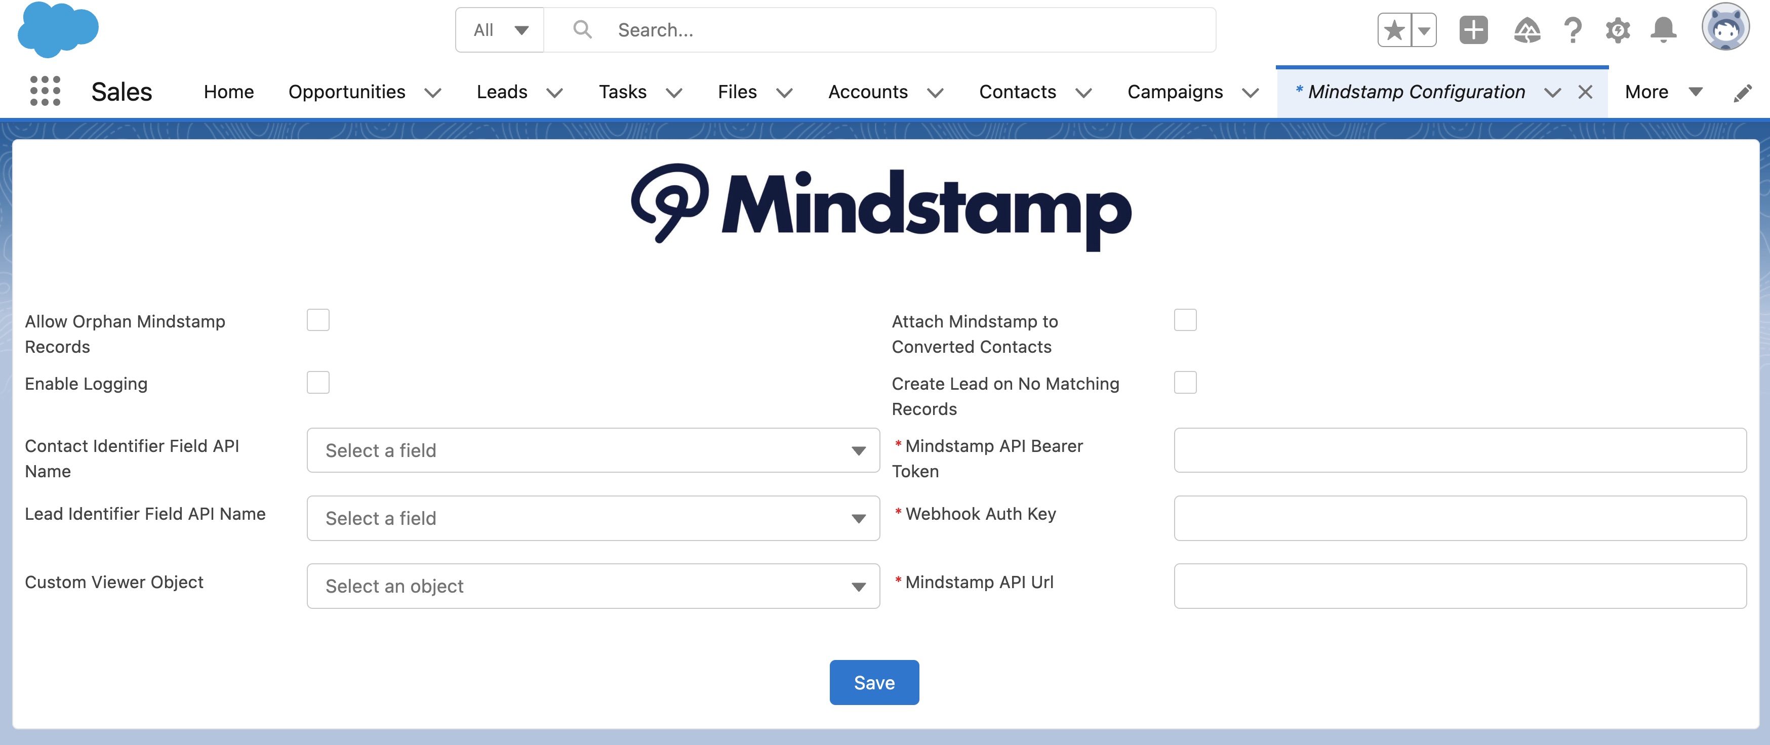
Task: Expand the Opportunities tab chevron
Action: point(433,93)
